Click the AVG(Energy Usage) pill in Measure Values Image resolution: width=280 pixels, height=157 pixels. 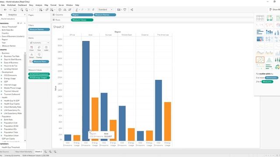(x=39, y=78)
